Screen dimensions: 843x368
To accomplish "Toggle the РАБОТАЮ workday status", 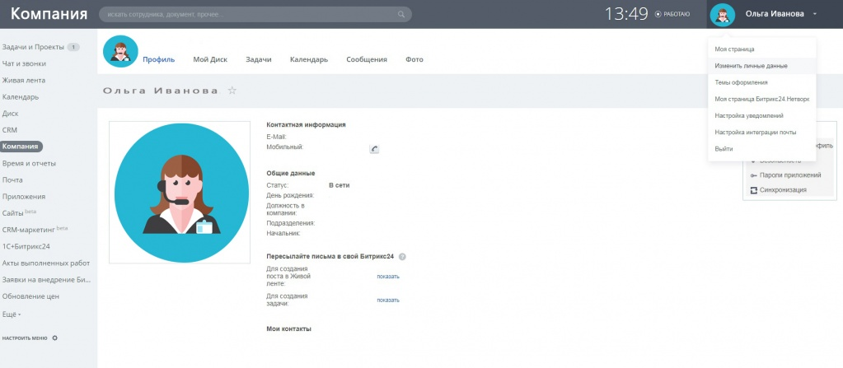I will pos(672,15).
